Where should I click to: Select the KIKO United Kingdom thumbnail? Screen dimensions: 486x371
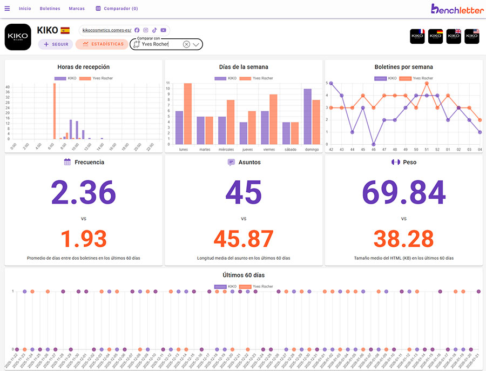click(454, 36)
